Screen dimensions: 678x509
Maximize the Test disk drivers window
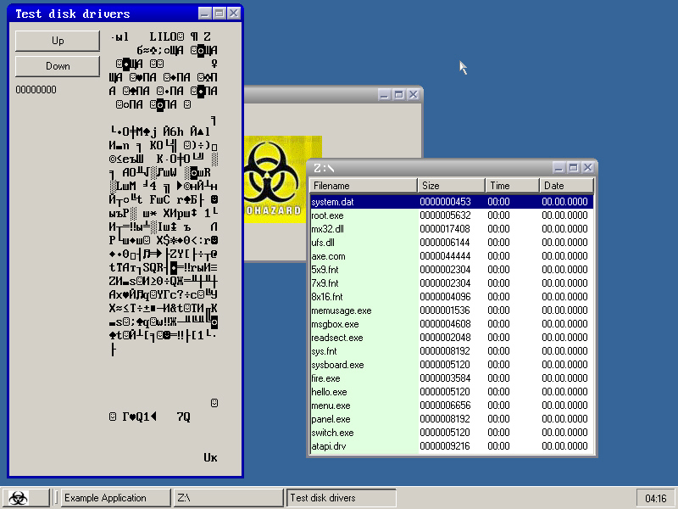220,14
